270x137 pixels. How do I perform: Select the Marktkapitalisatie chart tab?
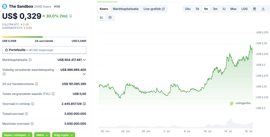coord(126,9)
